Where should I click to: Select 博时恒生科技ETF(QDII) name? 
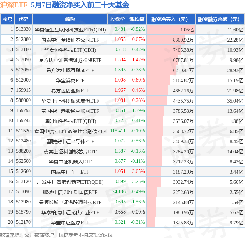(x=70, y=121)
